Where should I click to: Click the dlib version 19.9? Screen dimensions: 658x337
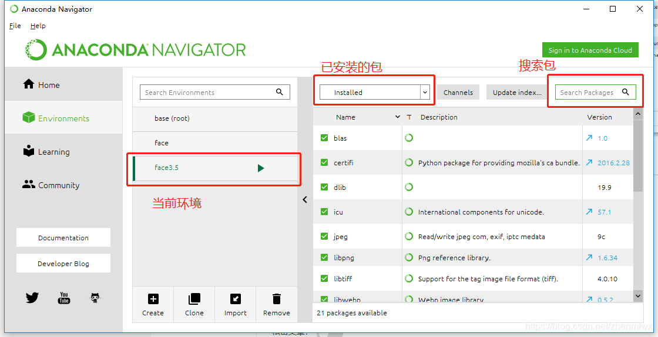(605, 188)
